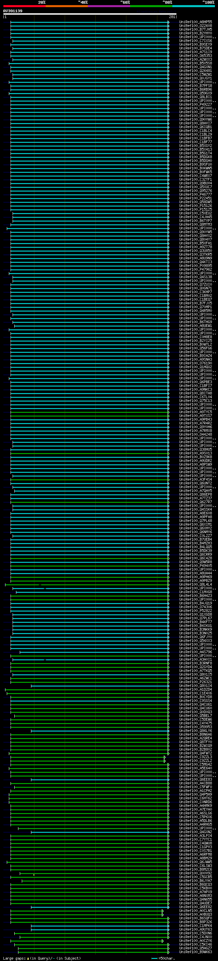This screenshot has width=218, height=961.
Task: Select hit label UniRef100_P49227
Action: (x=196, y=104)
